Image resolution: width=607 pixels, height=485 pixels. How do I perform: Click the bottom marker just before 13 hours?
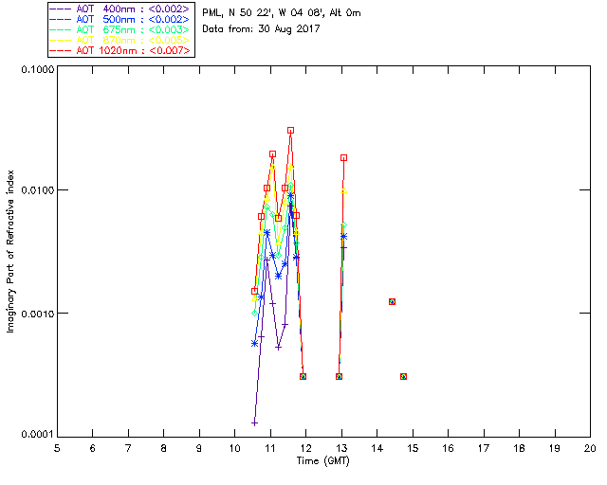pos(339,376)
